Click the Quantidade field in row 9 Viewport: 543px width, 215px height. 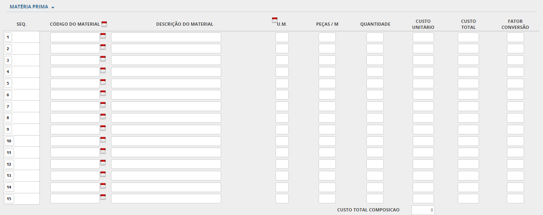pos(375,130)
